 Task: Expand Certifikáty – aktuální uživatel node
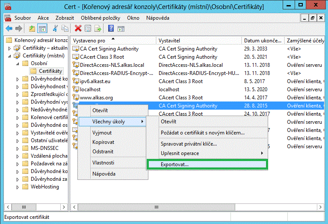click(x=10, y=48)
